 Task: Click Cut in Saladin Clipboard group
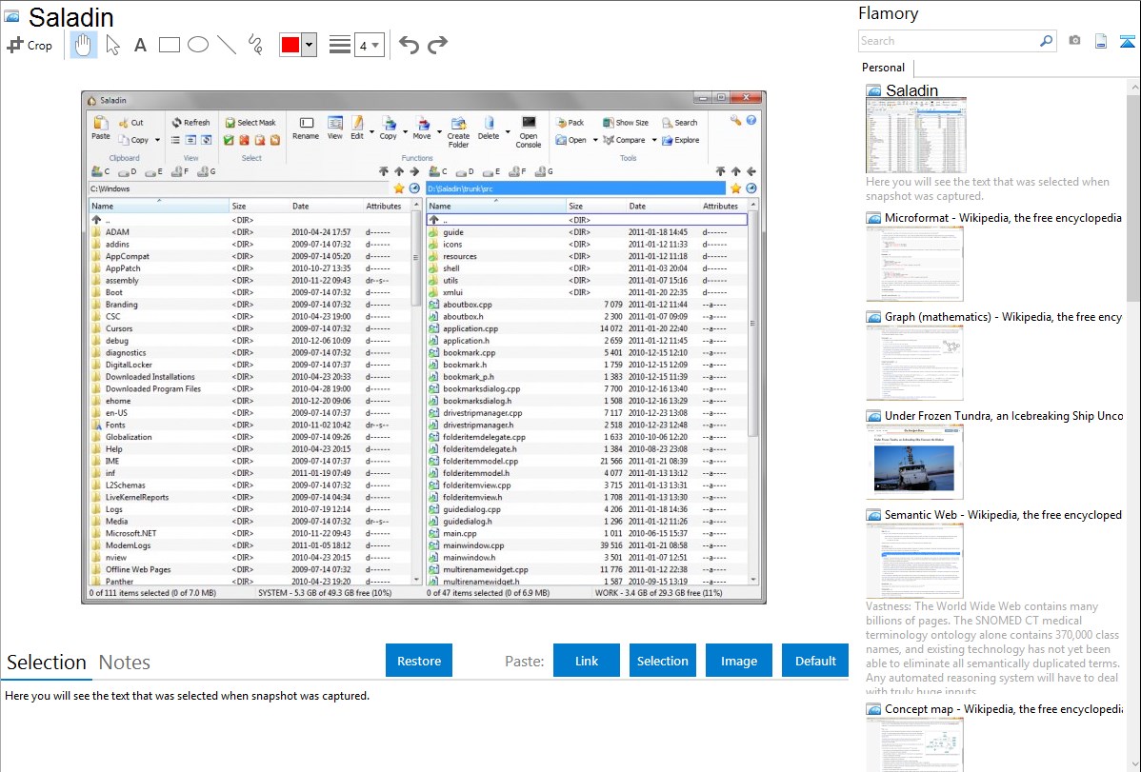(x=131, y=122)
